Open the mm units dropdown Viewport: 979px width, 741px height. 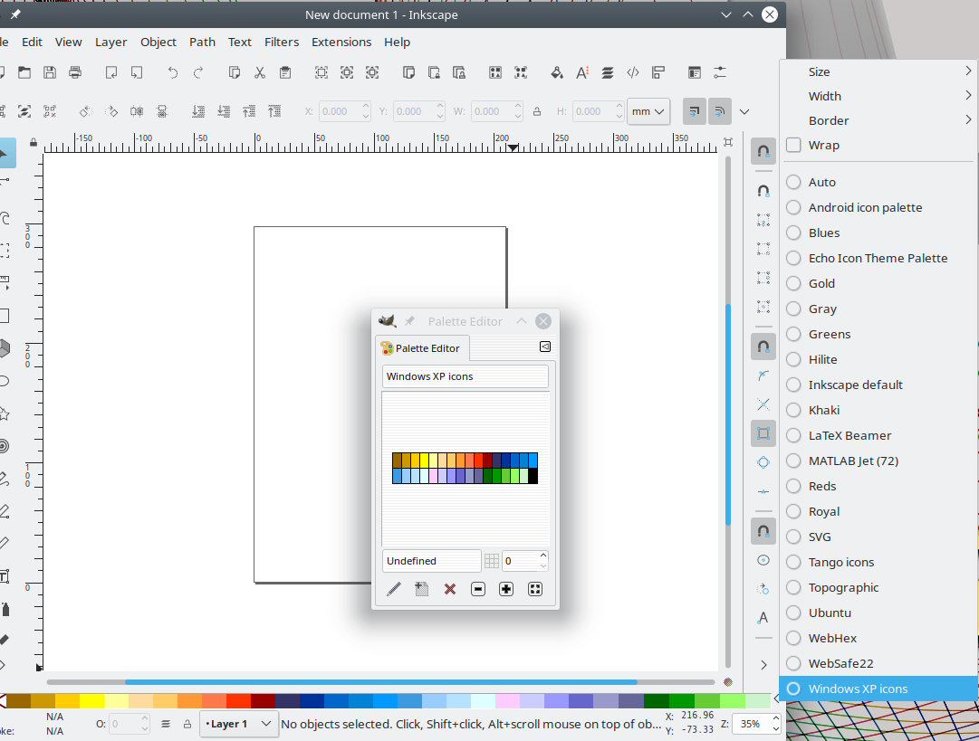coord(648,111)
